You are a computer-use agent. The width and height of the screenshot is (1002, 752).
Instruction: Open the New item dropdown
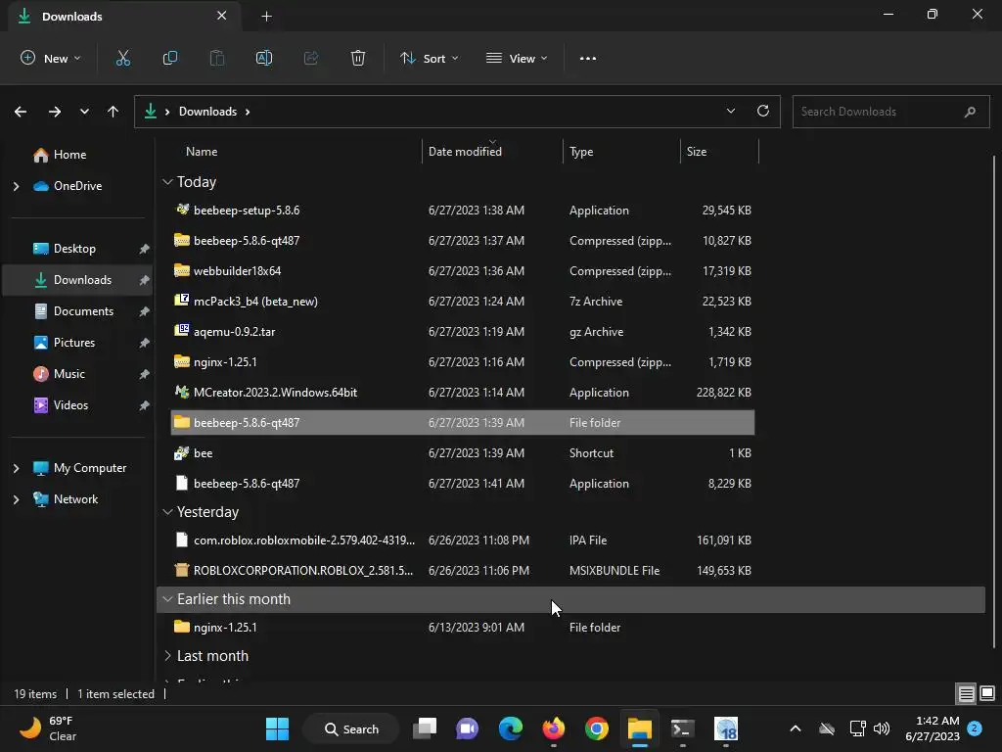click(x=51, y=58)
